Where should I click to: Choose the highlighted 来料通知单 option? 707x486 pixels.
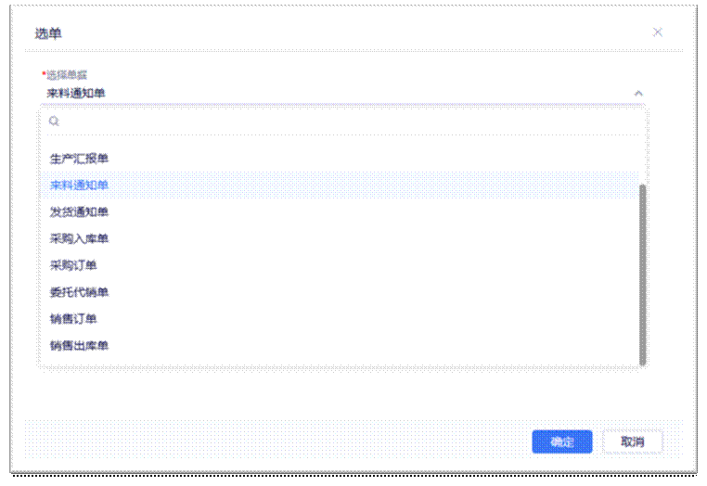tap(79, 185)
